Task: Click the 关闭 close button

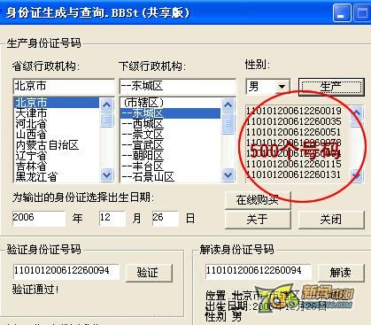Action: click(331, 219)
